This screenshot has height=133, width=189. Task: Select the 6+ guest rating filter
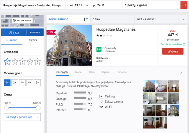(30, 82)
